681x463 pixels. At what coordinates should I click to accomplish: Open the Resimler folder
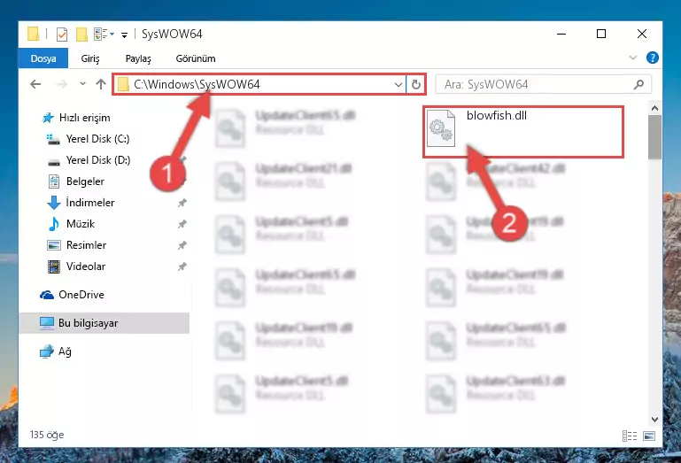(x=76, y=245)
